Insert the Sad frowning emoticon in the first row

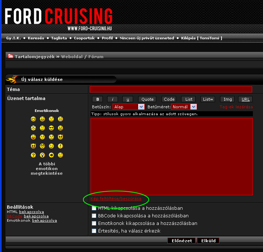click(x=51, y=119)
